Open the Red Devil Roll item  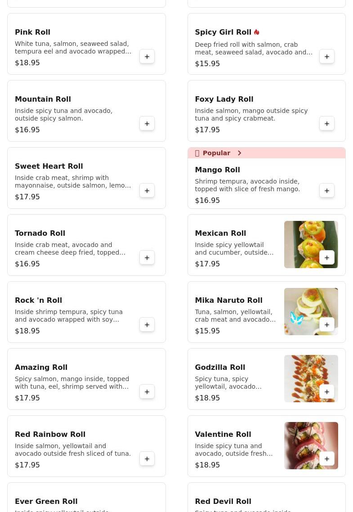point(223,501)
